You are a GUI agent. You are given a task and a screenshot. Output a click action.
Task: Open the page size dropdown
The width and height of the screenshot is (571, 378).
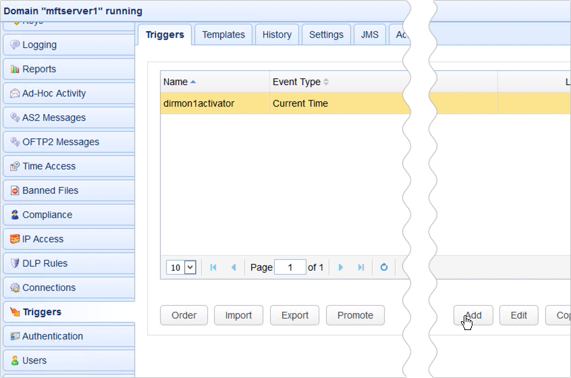coord(182,267)
